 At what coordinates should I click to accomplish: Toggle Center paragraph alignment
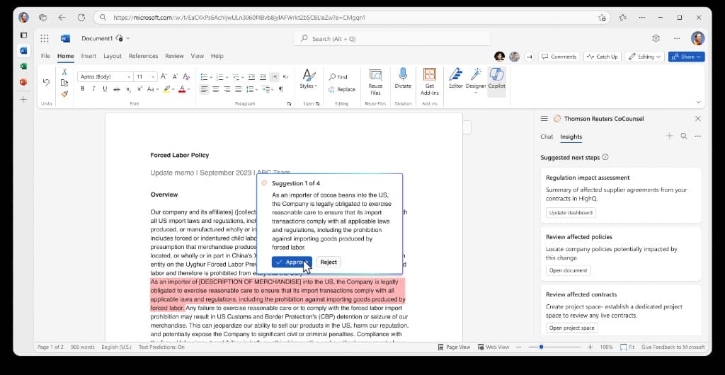[x=215, y=89]
